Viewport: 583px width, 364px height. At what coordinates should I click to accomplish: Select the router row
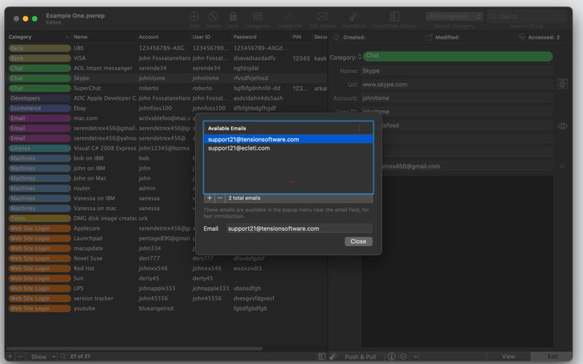coord(101,189)
